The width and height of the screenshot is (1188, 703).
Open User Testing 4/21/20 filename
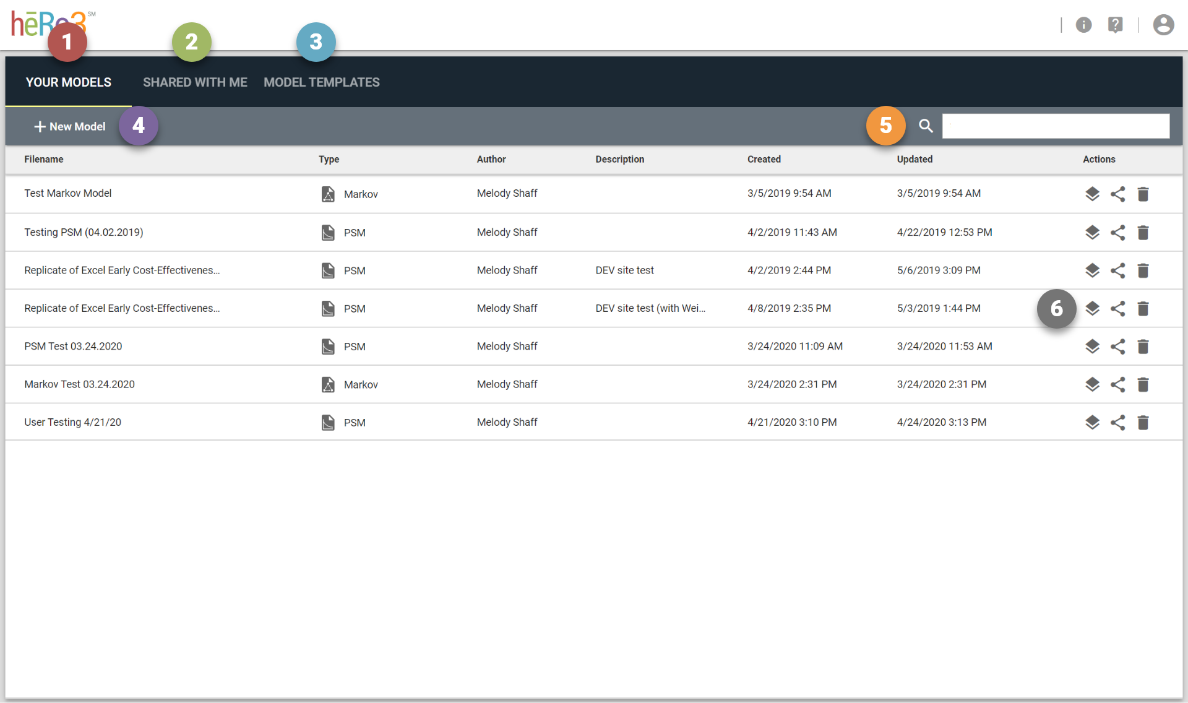tap(72, 422)
